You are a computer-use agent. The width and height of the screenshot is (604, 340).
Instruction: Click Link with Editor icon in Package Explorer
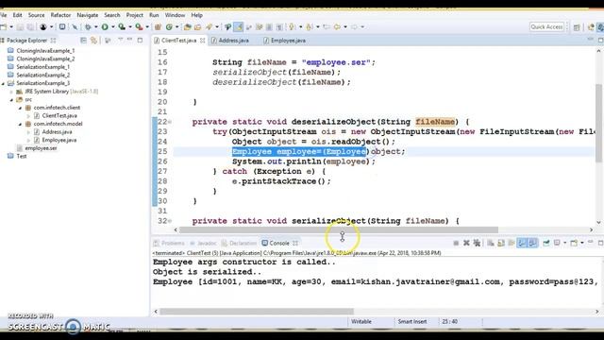click(93, 40)
